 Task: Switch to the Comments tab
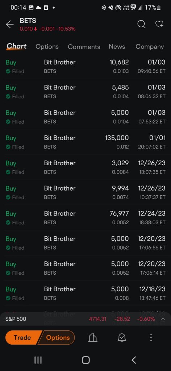[x=84, y=47]
